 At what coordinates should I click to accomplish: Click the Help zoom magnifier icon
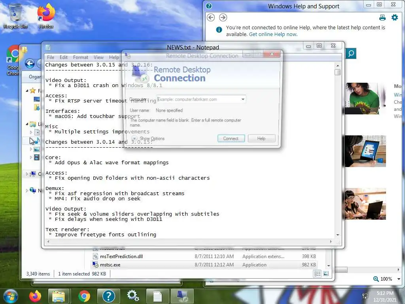pos(376,279)
